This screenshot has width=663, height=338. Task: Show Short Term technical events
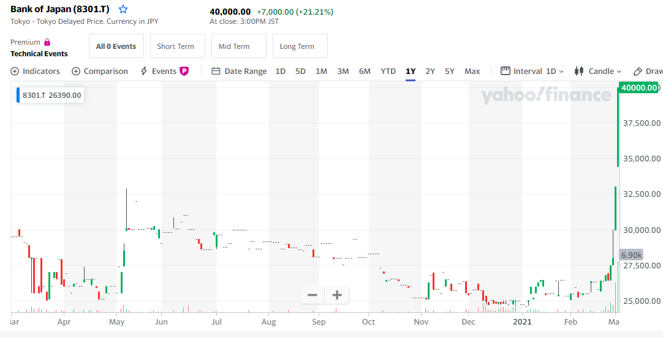coord(175,46)
